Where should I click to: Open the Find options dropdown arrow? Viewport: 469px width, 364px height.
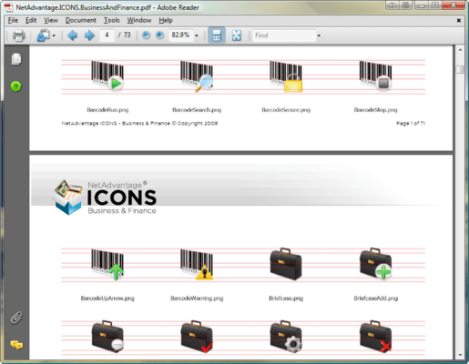pyautogui.click(x=319, y=35)
